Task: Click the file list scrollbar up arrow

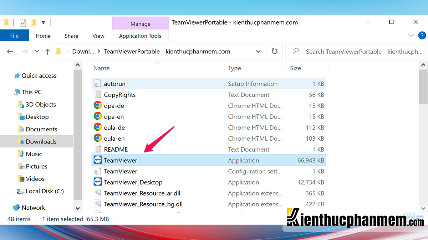Action: (423, 65)
